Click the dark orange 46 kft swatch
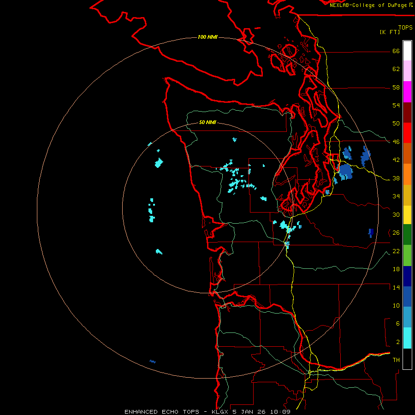This screenshot has height=415, width=415. (407, 154)
